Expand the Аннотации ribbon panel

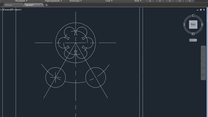tap(76, 1)
